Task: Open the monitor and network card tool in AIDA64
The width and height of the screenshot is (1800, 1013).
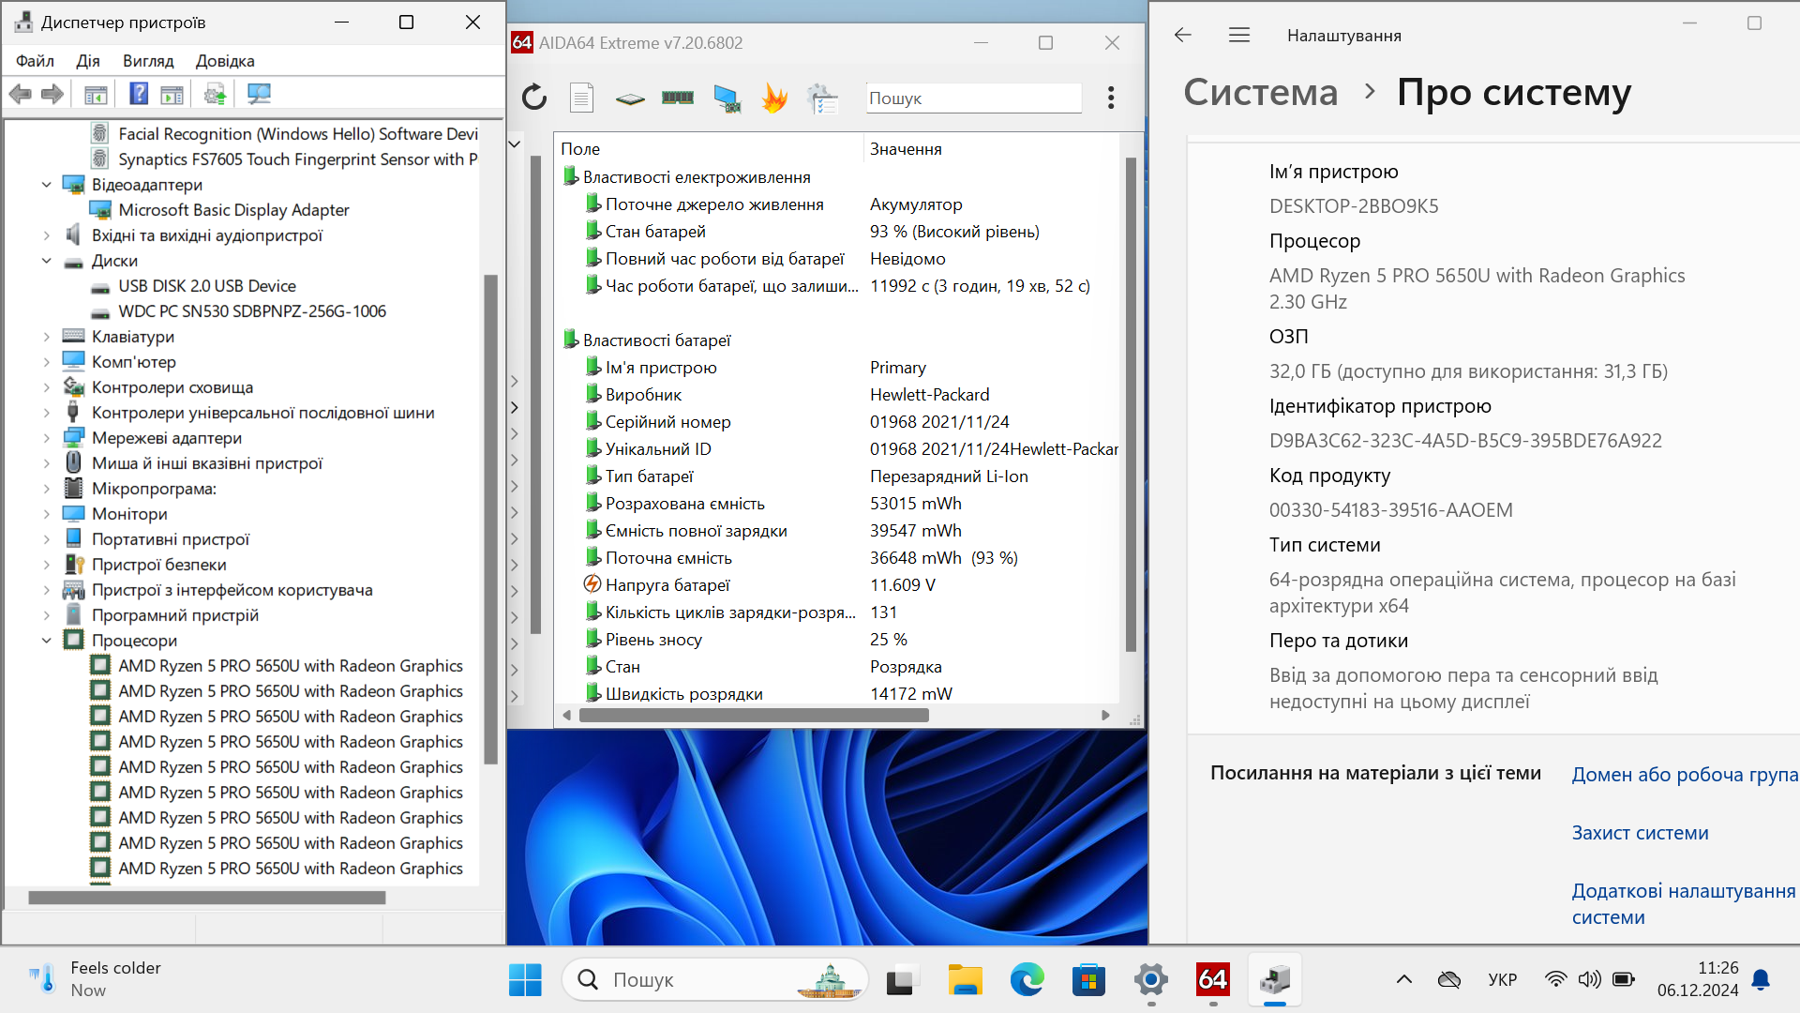Action: [x=727, y=98]
